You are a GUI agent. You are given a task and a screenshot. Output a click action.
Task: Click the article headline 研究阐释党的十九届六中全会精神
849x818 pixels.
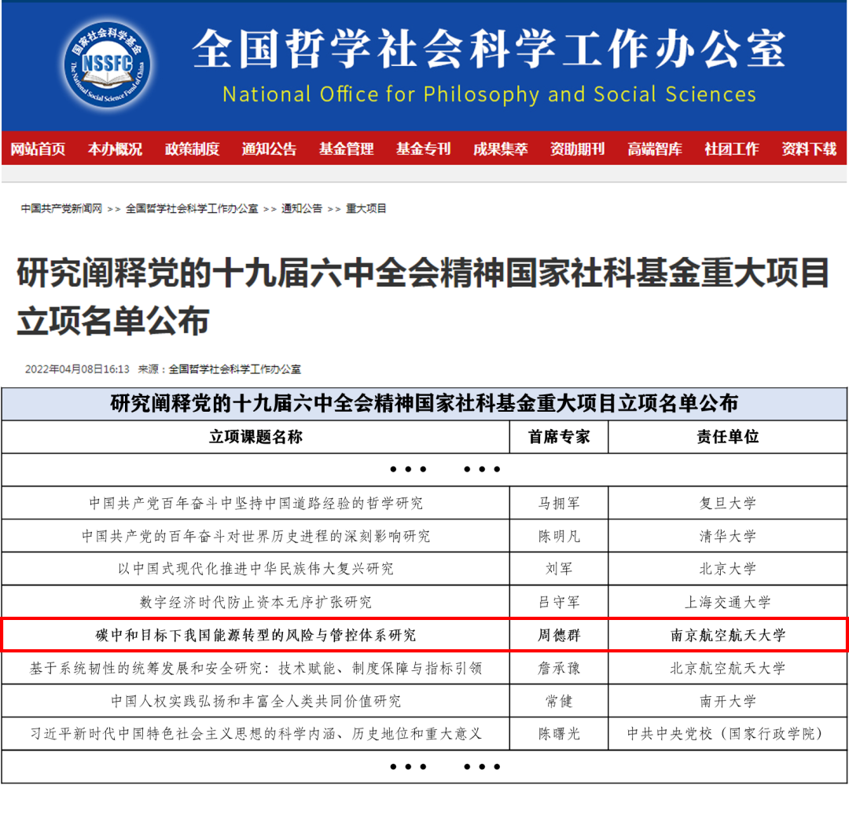(423, 297)
